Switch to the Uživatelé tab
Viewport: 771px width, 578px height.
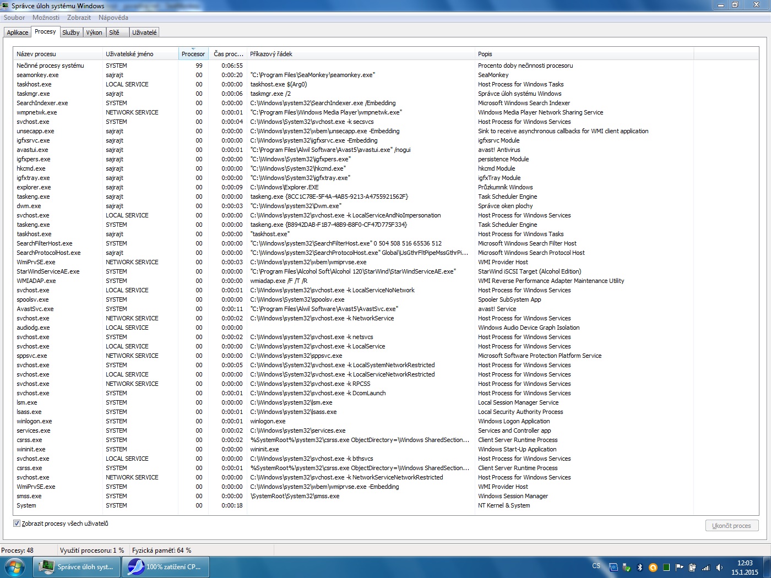pos(144,32)
